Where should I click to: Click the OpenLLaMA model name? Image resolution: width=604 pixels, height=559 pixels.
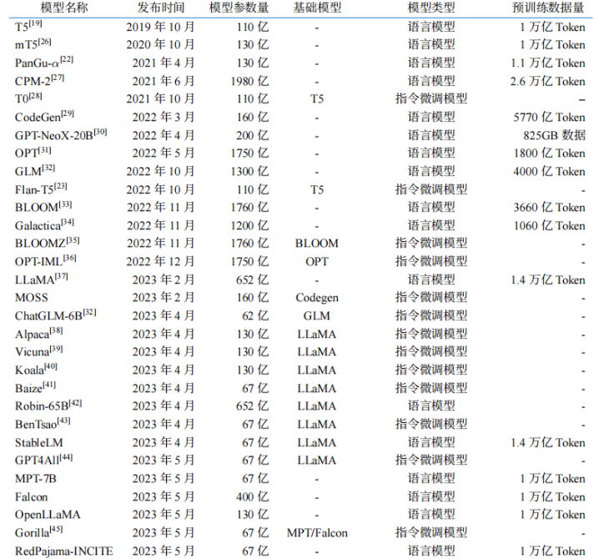48,515
